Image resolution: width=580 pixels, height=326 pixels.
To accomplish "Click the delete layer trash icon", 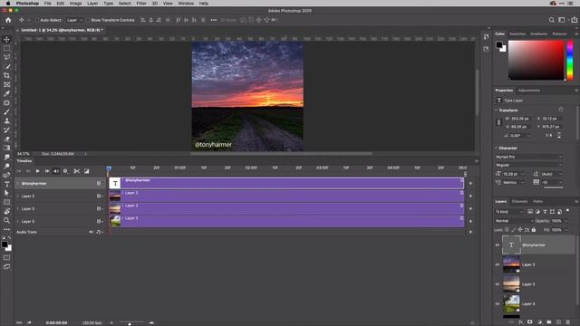I will click(568, 322).
